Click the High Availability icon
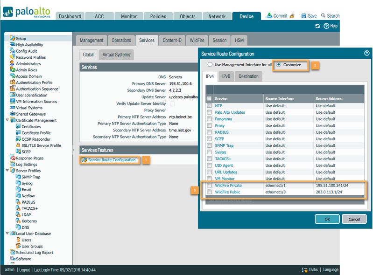Screen dimensions: 373x275 point(12,44)
